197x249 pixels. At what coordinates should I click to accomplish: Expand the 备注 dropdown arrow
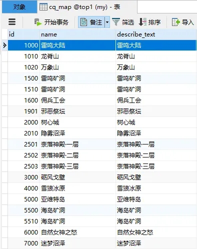[x=107, y=22]
